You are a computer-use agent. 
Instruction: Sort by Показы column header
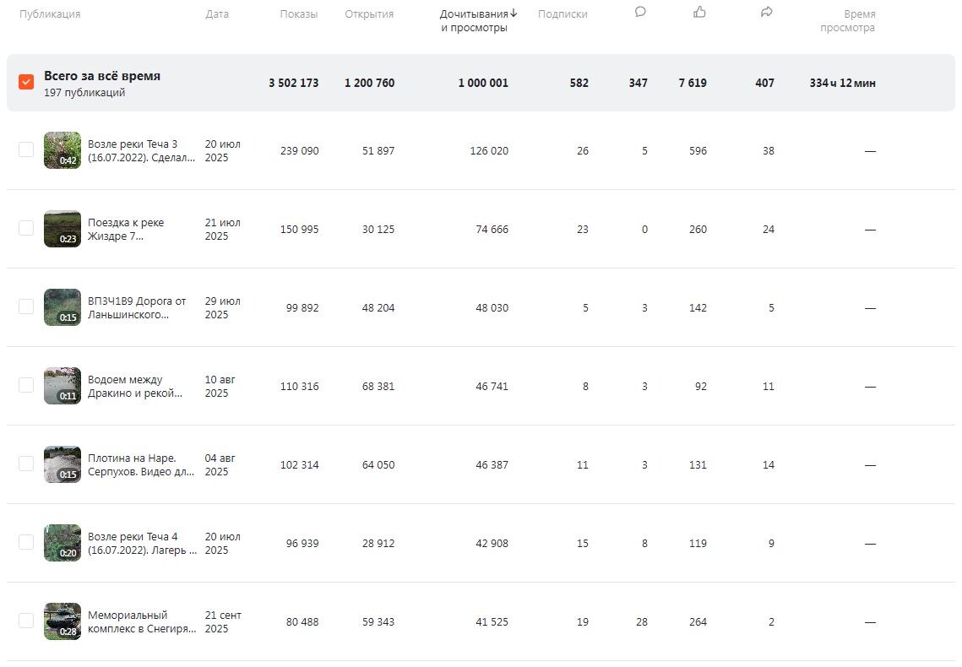click(x=299, y=14)
